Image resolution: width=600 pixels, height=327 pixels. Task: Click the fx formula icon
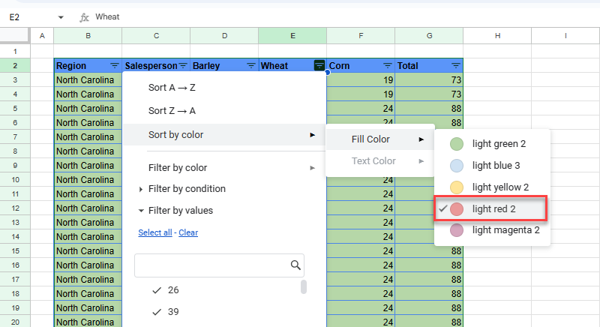[x=85, y=16]
